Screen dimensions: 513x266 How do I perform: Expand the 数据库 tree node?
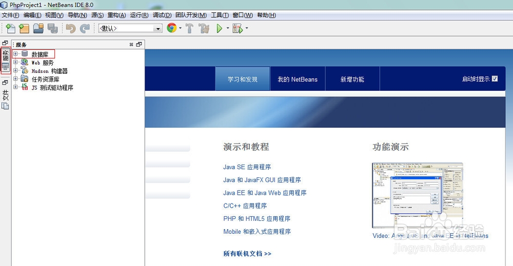(15, 54)
